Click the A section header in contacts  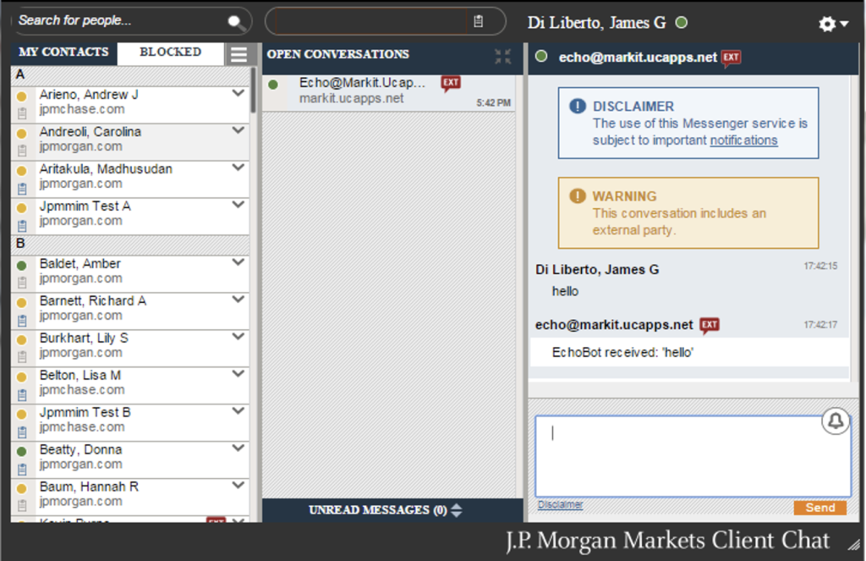click(x=130, y=75)
